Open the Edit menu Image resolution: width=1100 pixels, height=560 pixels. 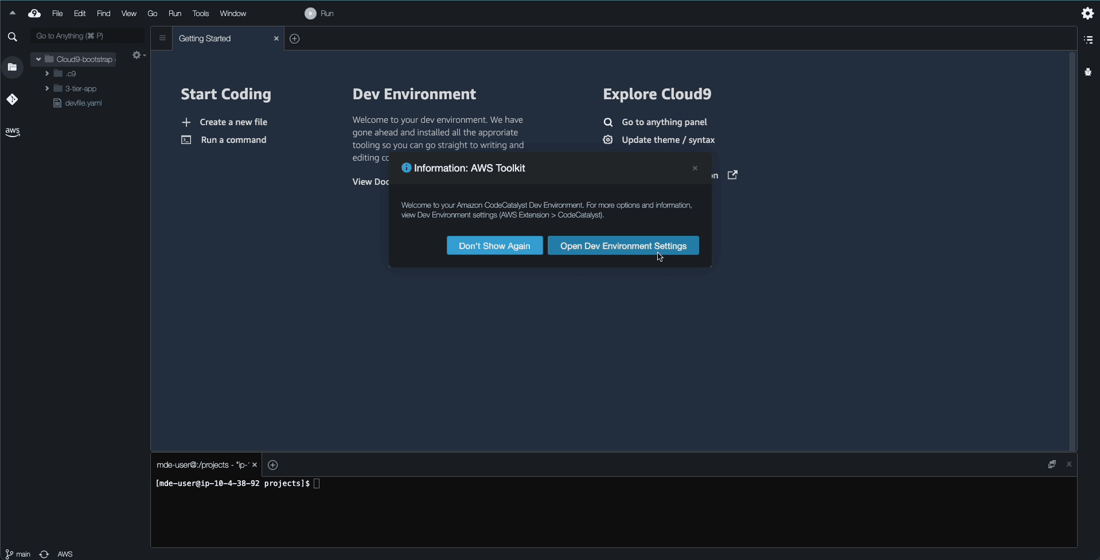[80, 13]
